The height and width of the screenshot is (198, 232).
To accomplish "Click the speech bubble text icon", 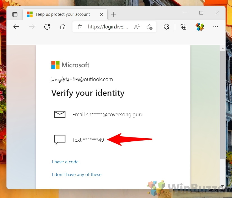I will click(x=60, y=140).
